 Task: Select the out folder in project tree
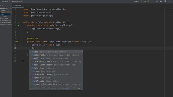[3, 12]
